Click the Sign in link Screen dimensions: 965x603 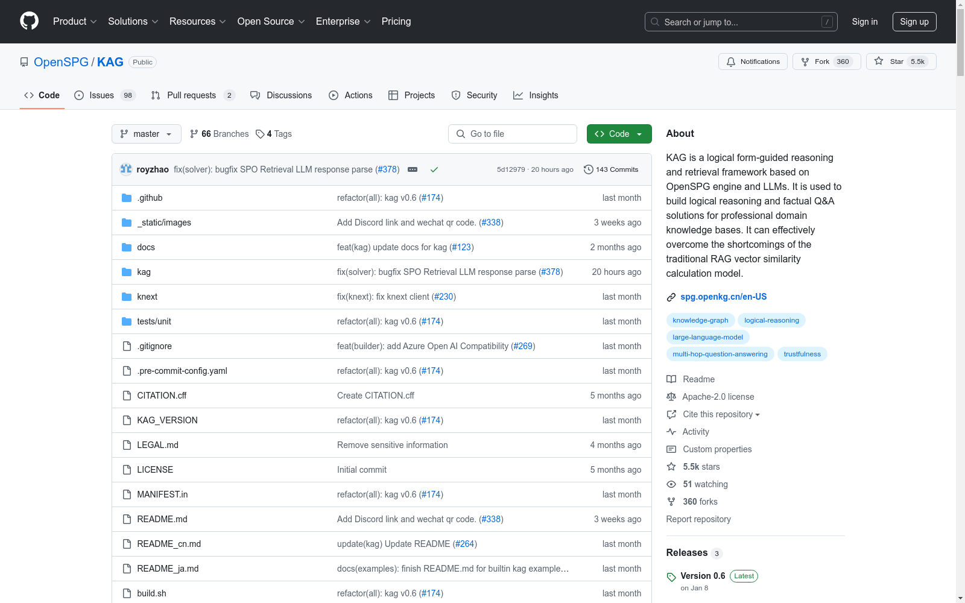[x=865, y=22]
